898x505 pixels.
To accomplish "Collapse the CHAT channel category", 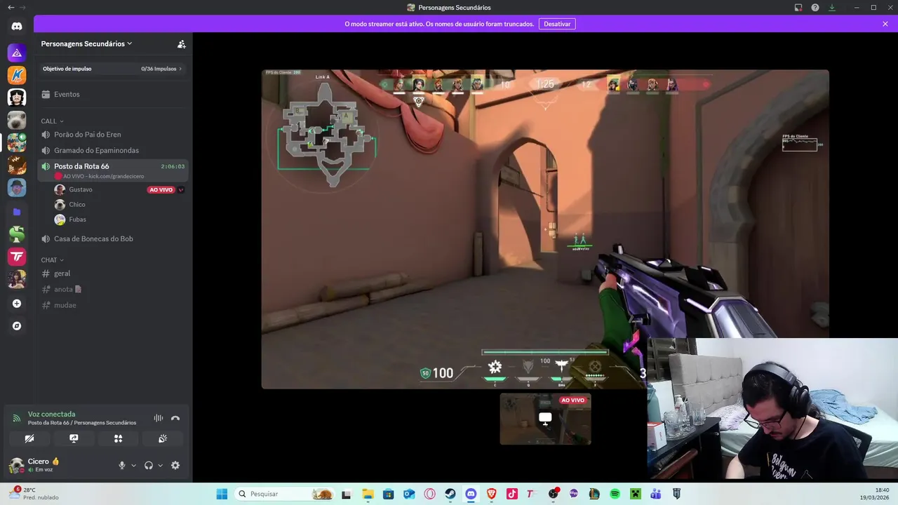I will coord(52,260).
